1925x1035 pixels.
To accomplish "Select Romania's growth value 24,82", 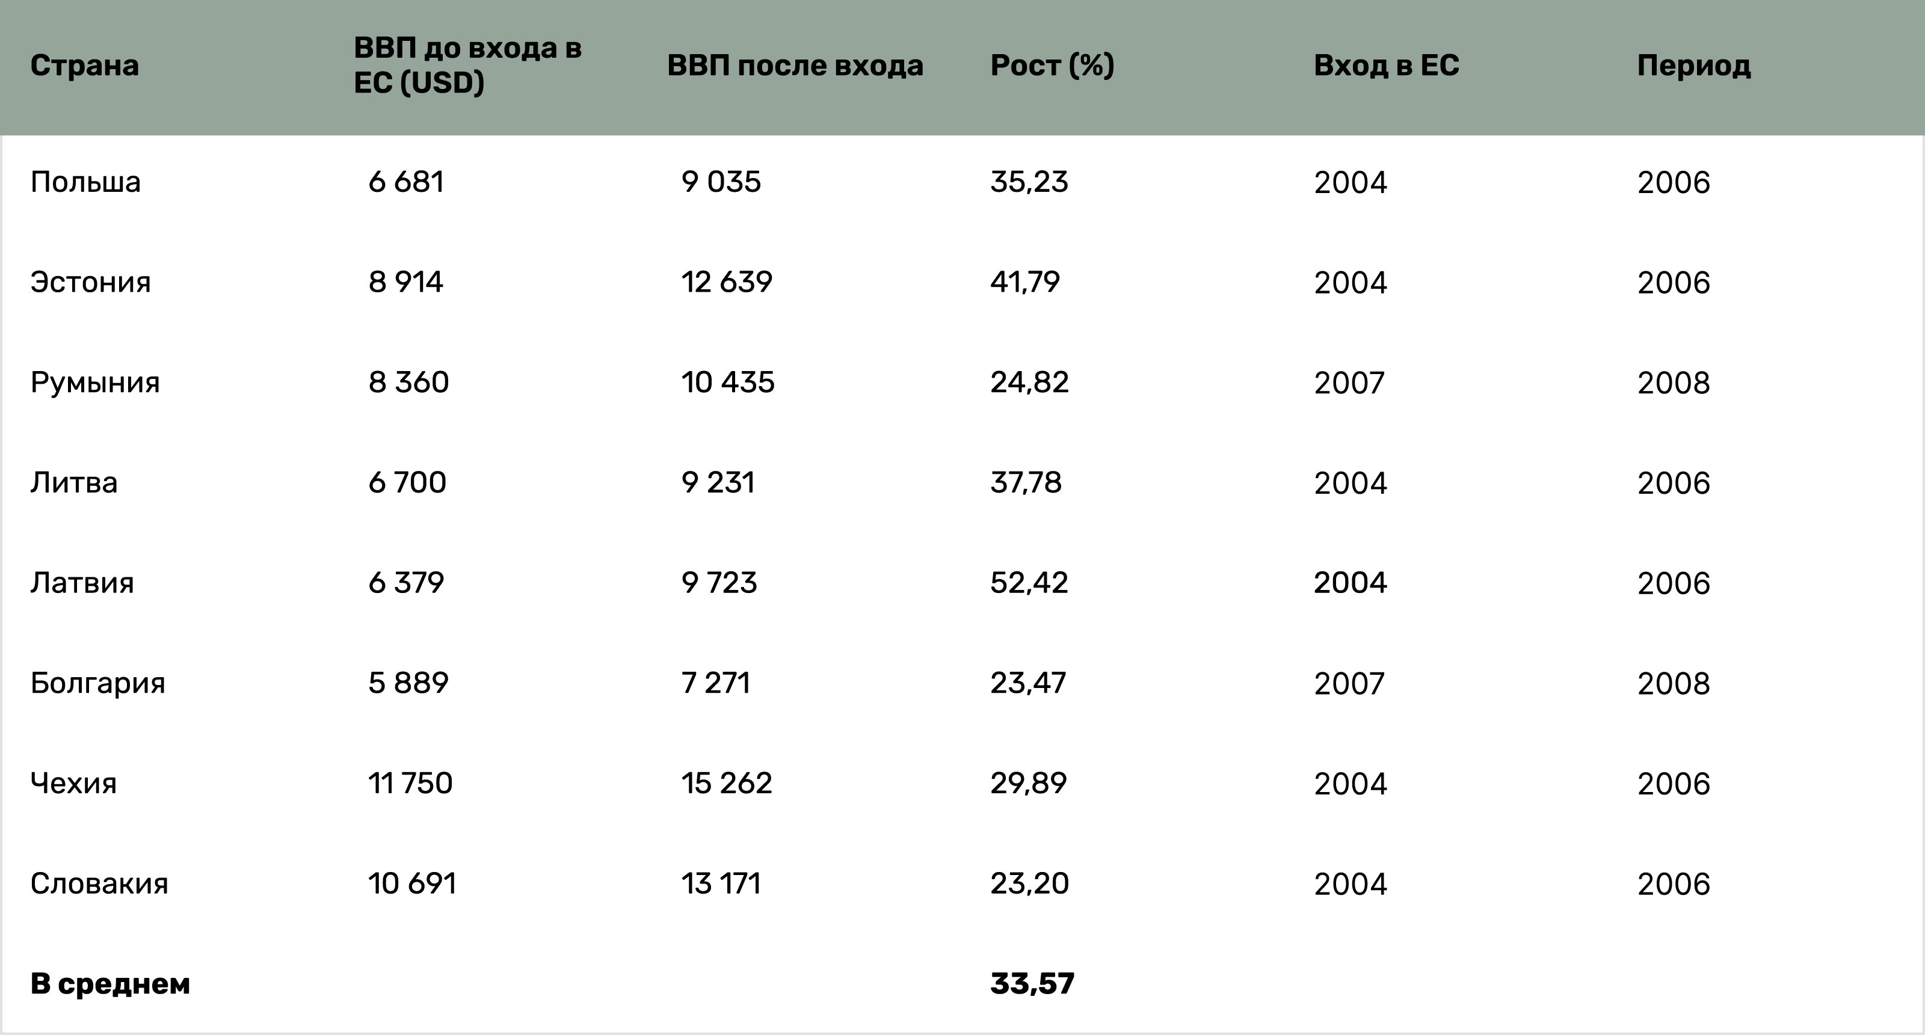I will pyautogui.click(x=1029, y=382).
